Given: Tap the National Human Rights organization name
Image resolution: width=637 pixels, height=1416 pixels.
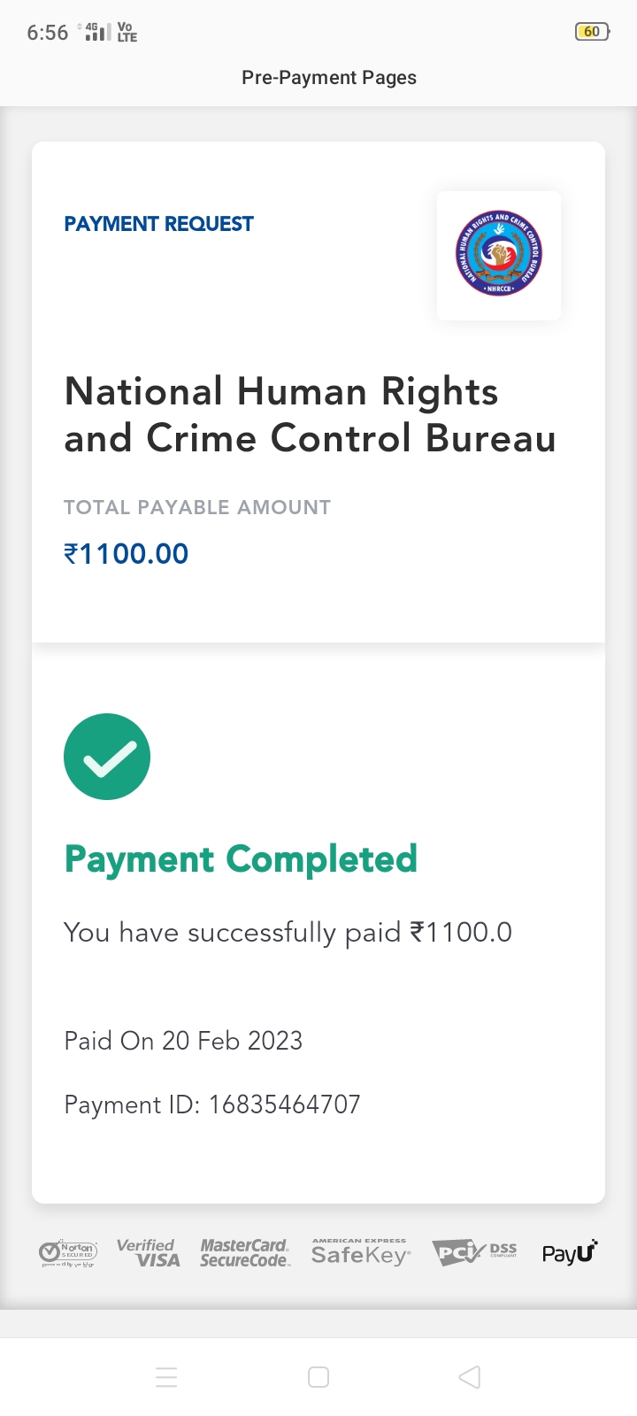Looking at the screenshot, I should point(310,415).
